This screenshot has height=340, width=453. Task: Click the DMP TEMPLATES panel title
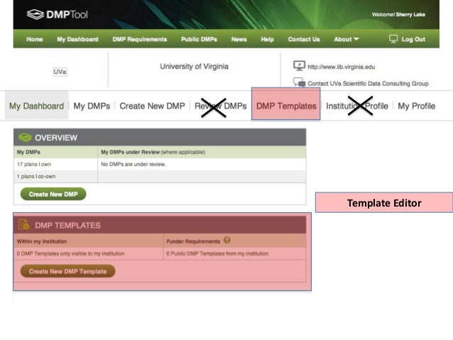67,225
